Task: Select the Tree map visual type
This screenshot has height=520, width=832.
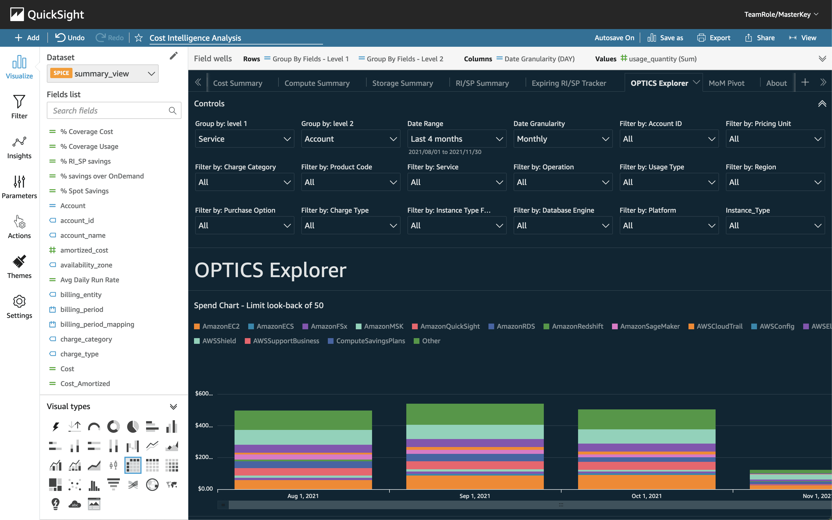Action: [55, 485]
